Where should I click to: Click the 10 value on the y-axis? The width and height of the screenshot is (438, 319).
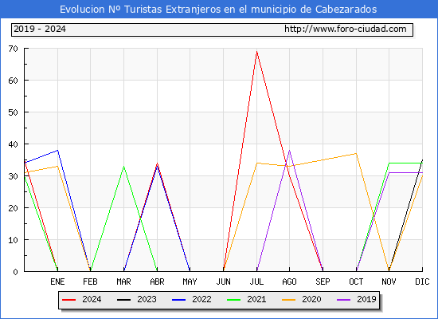pyautogui.click(x=13, y=240)
